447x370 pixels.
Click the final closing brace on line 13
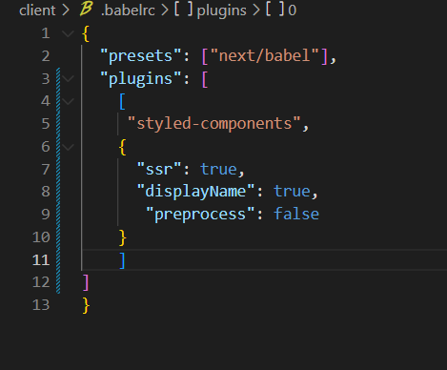(x=86, y=305)
